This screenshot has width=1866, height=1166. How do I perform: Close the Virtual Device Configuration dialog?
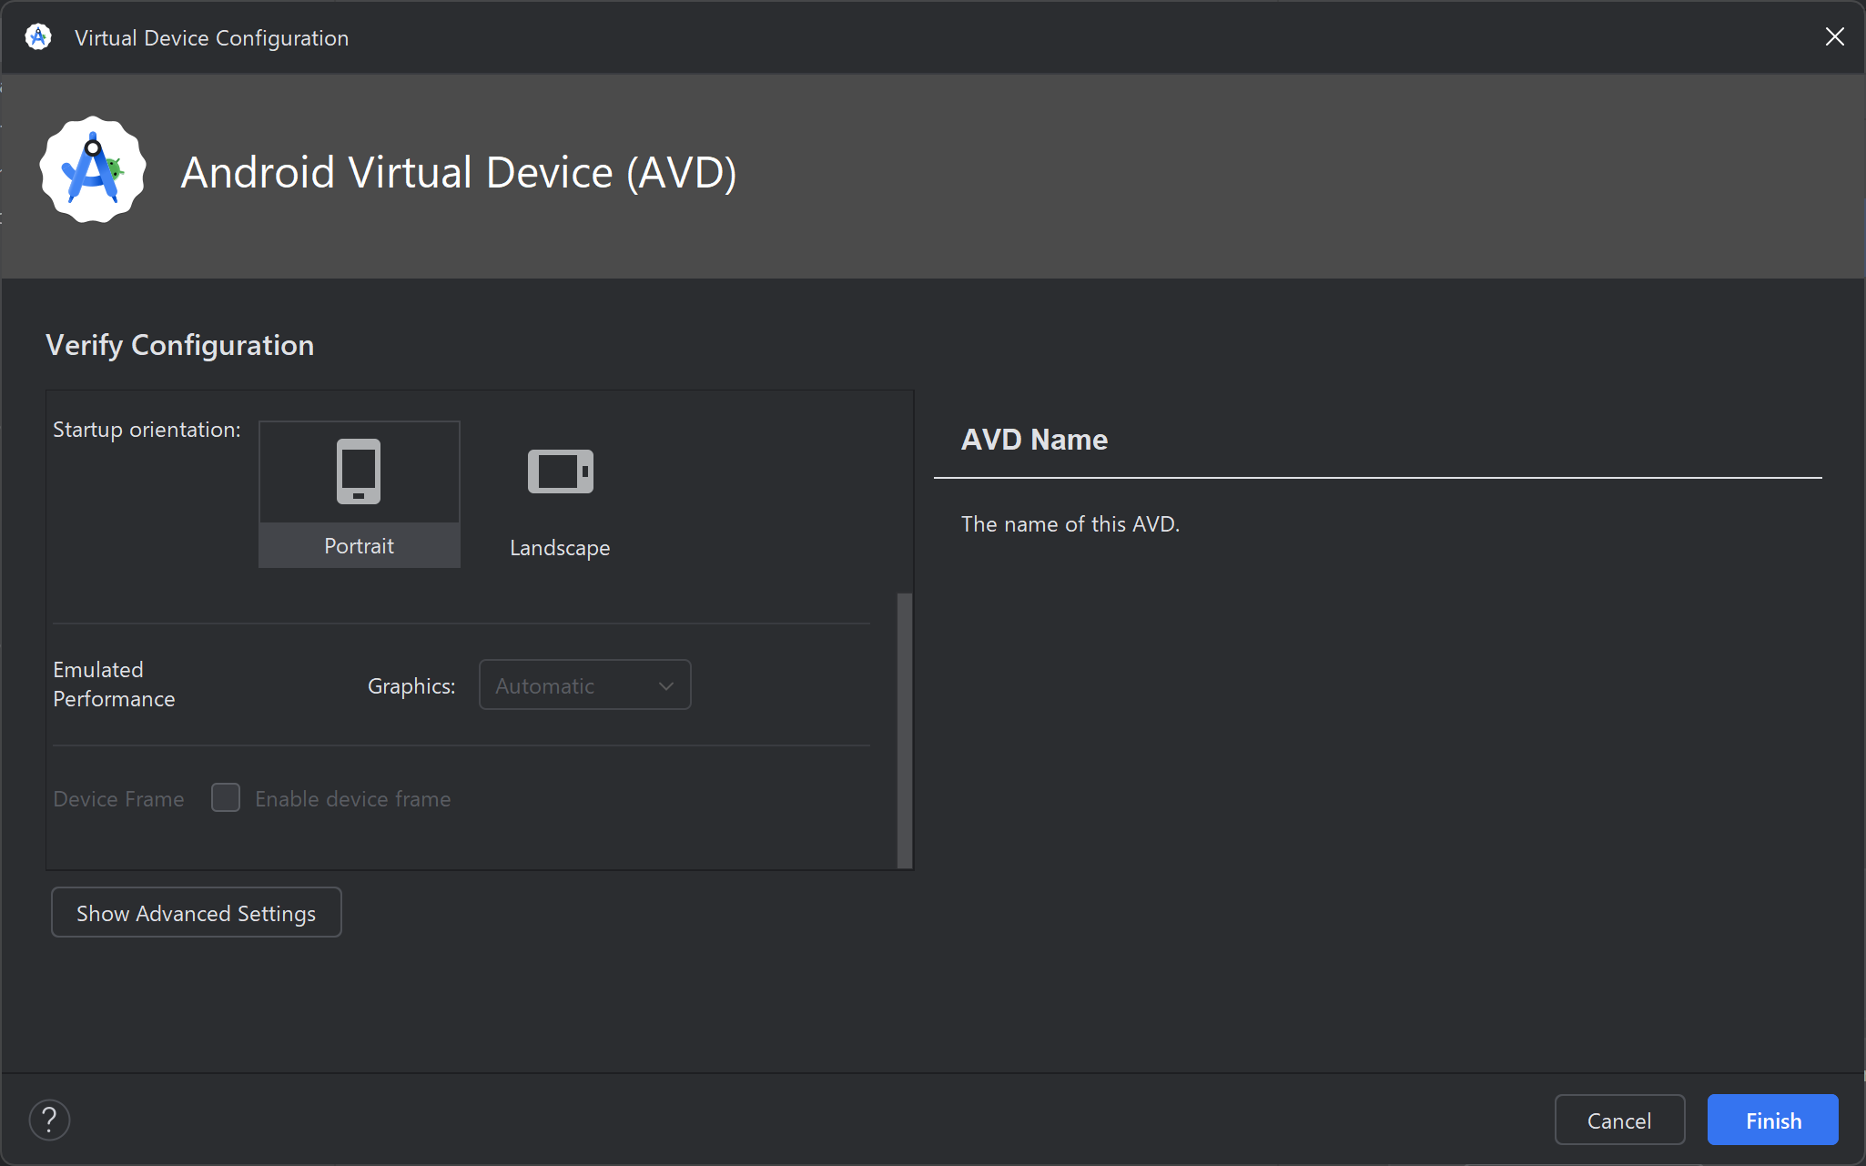(1835, 36)
